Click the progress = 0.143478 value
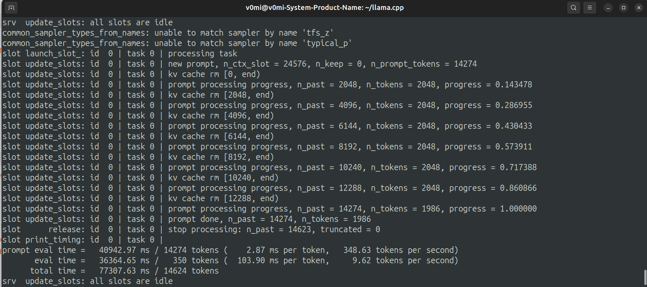The height and width of the screenshot is (287, 647). [x=513, y=85]
